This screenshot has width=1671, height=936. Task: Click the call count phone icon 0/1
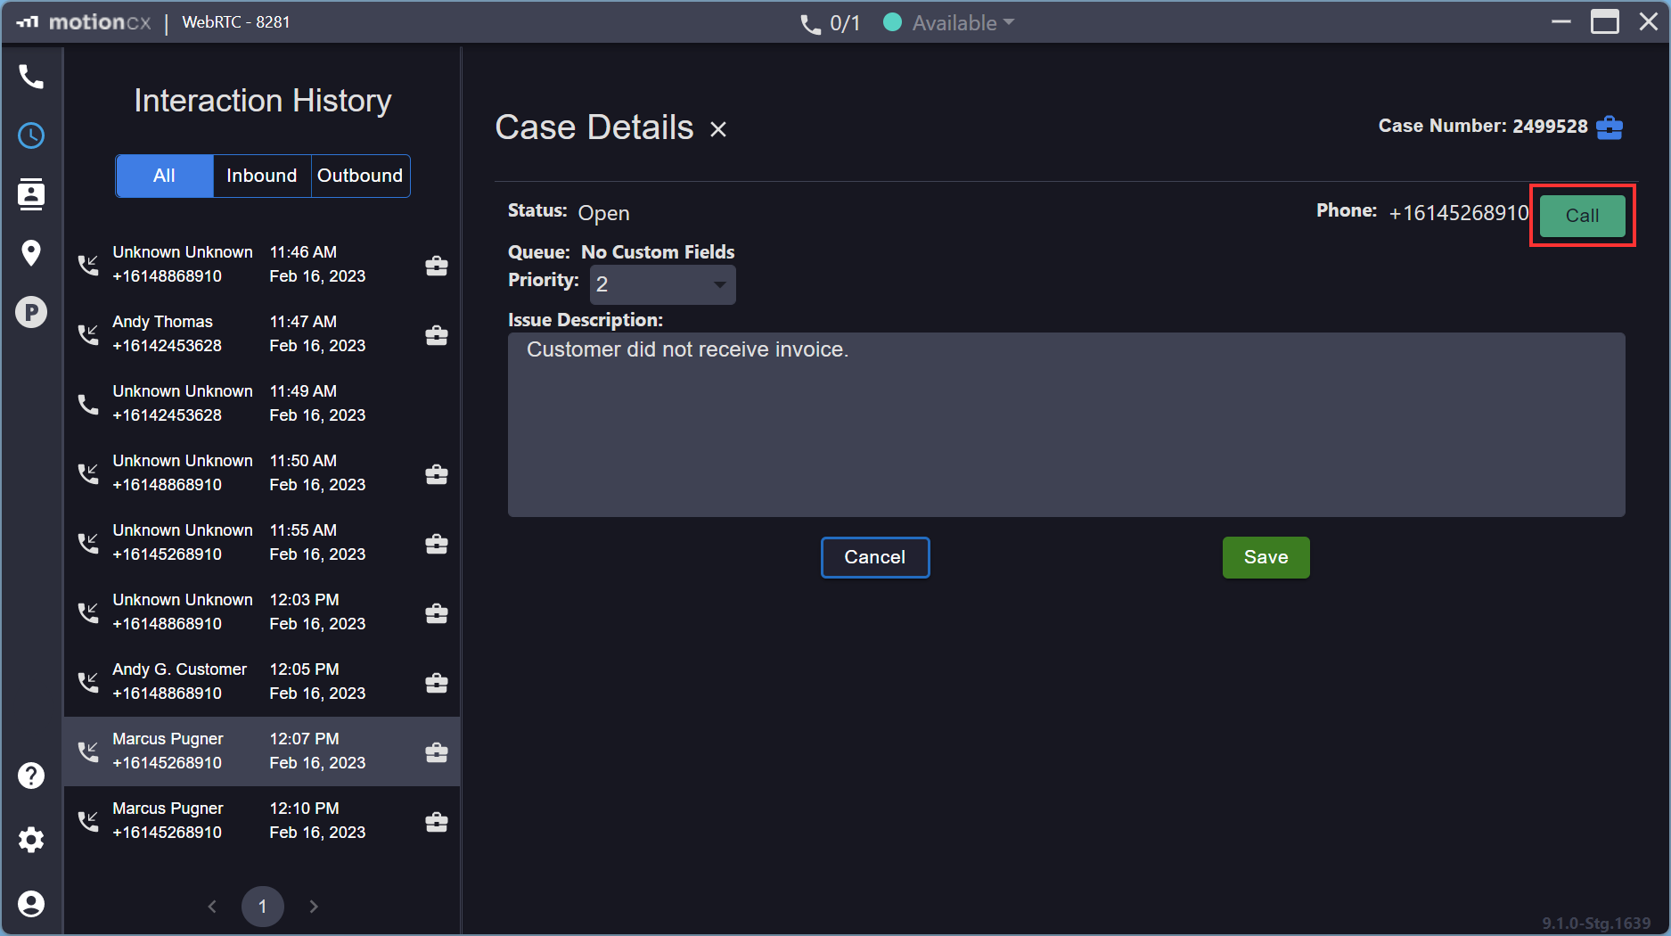[810, 24]
